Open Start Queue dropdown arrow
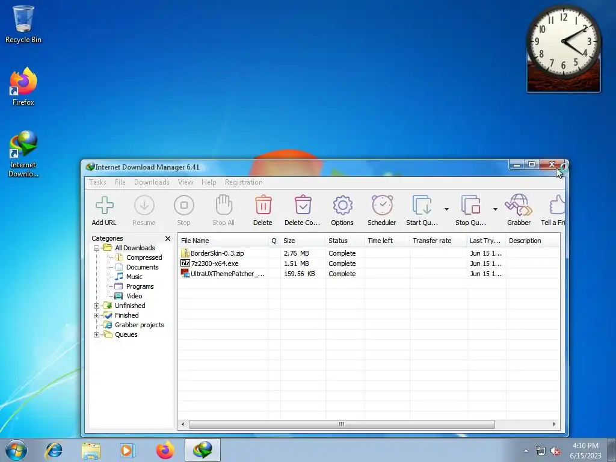 447,209
